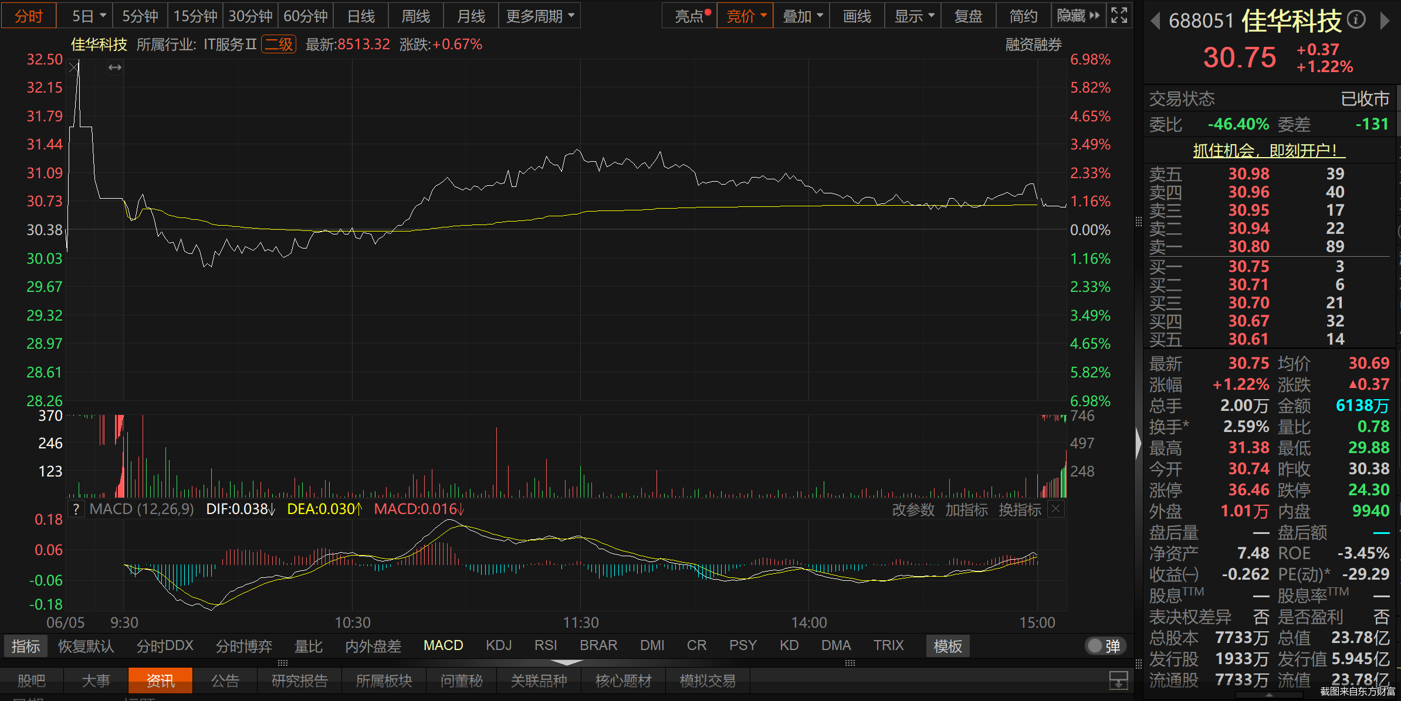Viewport: 1401px width, 701px height.
Task: Open the 公告 announcements tab
Action: 225,680
